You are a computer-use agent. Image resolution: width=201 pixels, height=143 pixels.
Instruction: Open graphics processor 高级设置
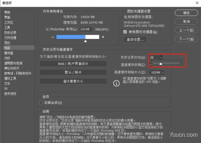pyautogui.click(x=135, y=40)
